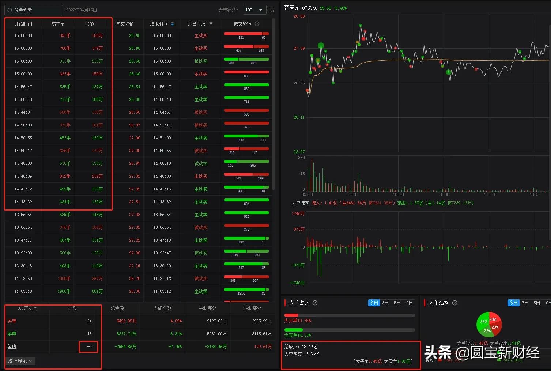The width and height of the screenshot is (551, 371).
Task: Sort by the 开始时间 column header
Action: (23, 24)
